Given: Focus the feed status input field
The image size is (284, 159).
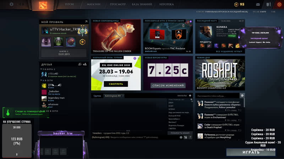Looking at the screenshot, I should coord(218,96).
